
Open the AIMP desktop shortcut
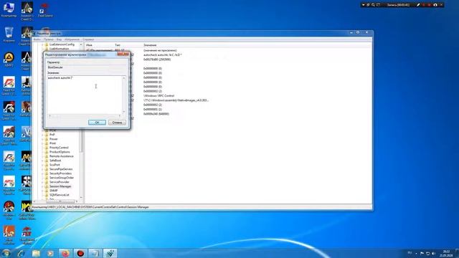coord(9,59)
